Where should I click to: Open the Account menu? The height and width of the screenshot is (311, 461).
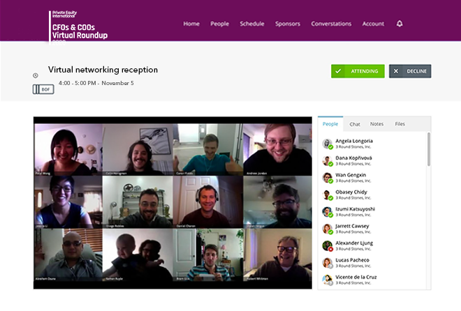pyautogui.click(x=373, y=24)
